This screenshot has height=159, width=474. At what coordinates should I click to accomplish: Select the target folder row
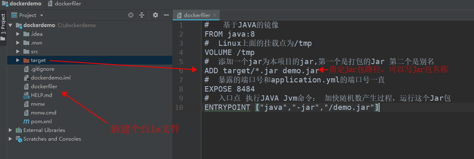pyautogui.click(x=89, y=60)
